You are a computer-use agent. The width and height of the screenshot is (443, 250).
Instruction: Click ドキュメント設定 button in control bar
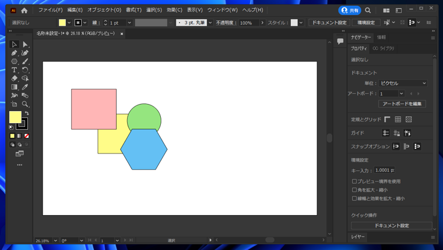[329, 23]
